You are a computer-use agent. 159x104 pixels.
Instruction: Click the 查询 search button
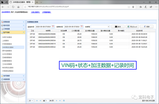[118, 27]
